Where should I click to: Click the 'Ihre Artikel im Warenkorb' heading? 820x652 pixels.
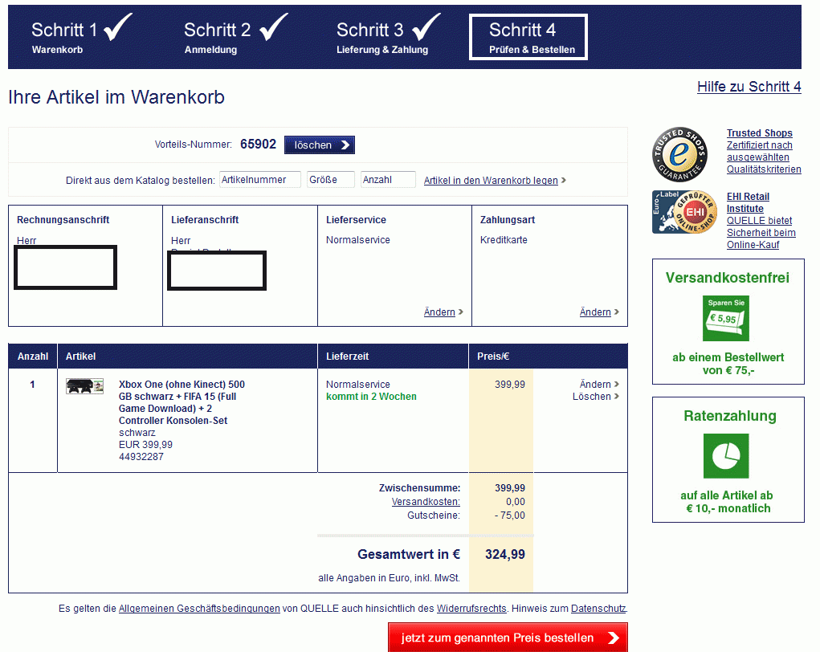(116, 97)
